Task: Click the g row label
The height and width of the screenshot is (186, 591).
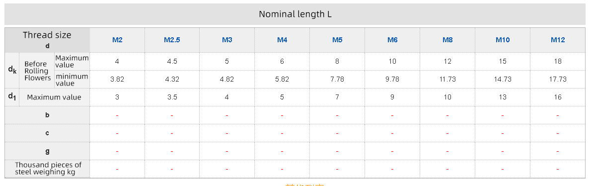Action: (x=47, y=151)
